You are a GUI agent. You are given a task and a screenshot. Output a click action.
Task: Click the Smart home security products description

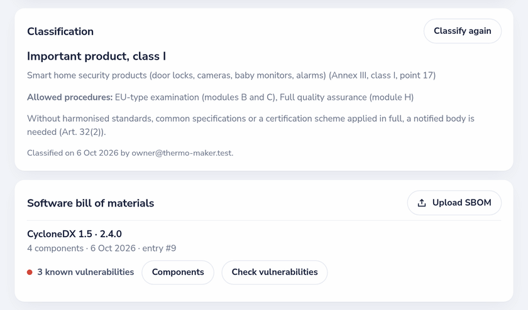pos(231,75)
